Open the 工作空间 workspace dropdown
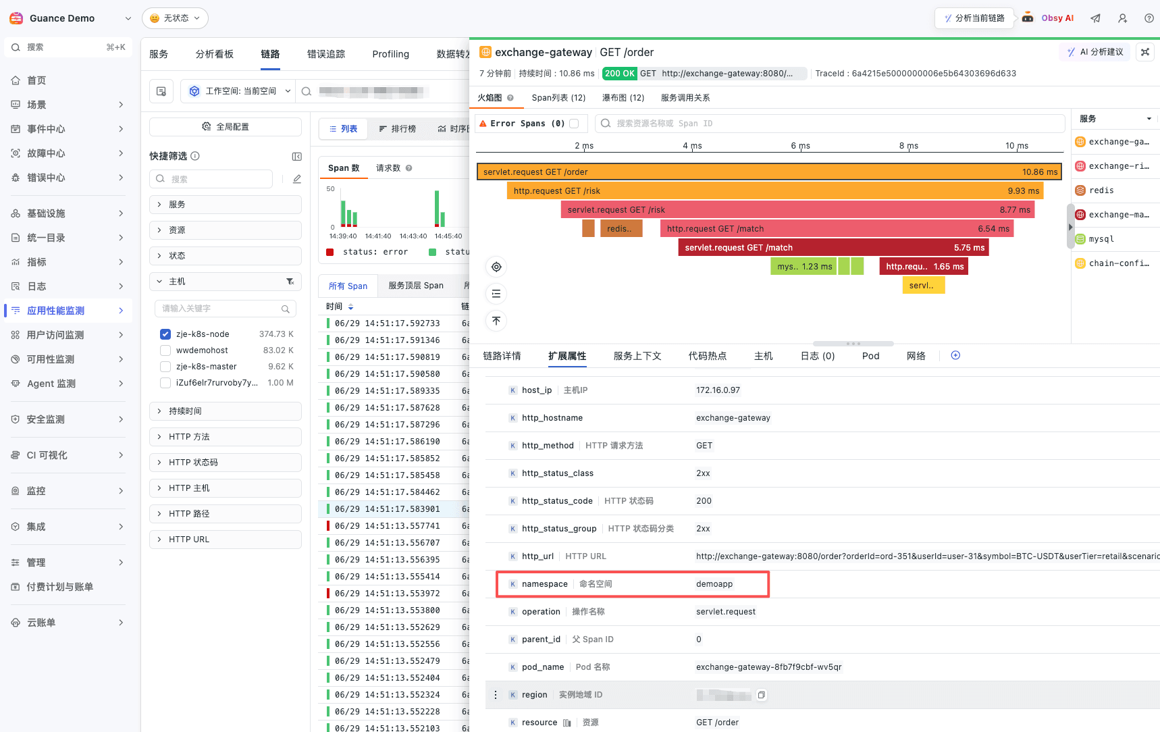The width and height of the screenshot is (1160, 732). click(x=240, y=91)
